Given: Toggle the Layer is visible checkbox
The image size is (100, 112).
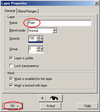Looking at the screenshot, I should tap(11, 58).
